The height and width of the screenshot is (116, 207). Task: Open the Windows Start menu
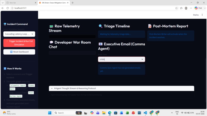(50, 113)
